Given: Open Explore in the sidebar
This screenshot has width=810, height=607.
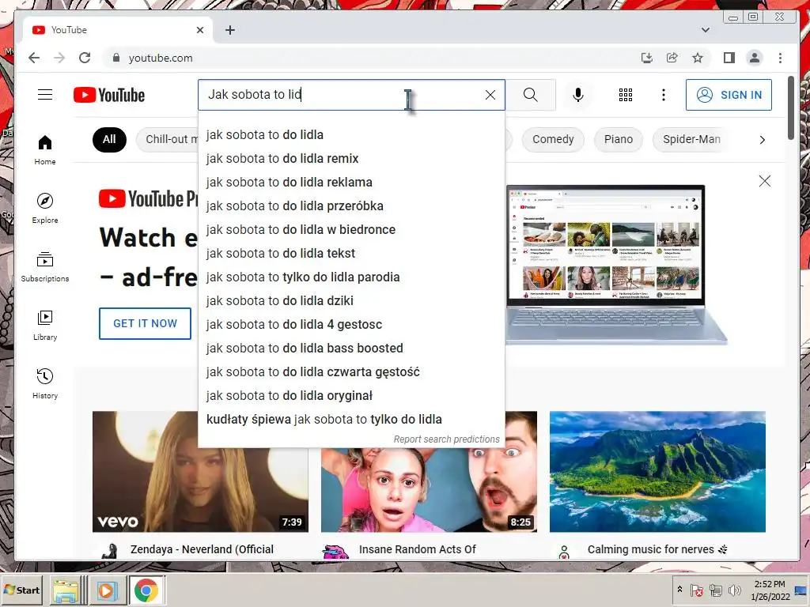Looking at the screenshot, I should (x=45, y=208).
